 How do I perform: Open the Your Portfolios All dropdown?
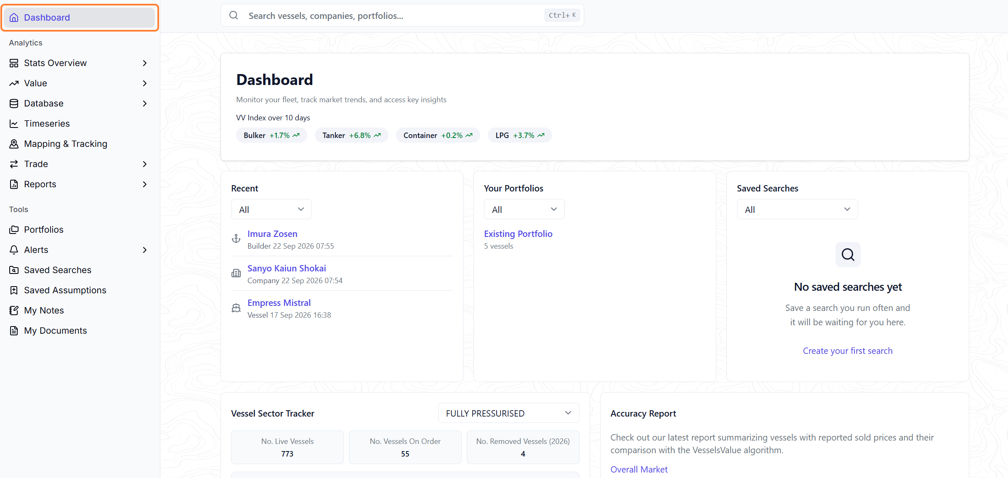click(x=524, y=209)
